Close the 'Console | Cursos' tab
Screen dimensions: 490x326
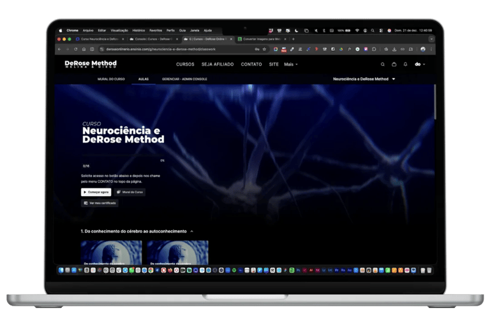[x=177, y=39]
